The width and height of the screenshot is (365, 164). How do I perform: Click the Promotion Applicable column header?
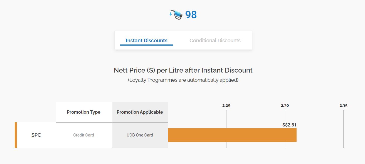point(140,112)
